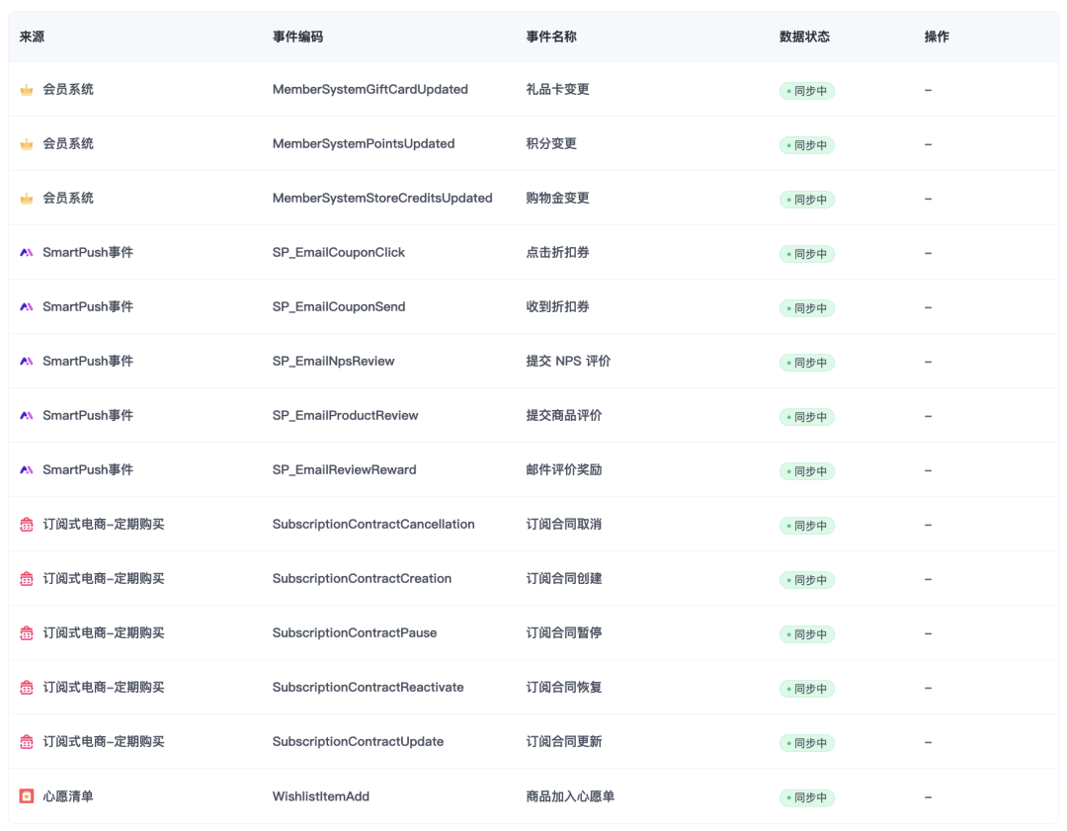
Task: Select the WishlistItemAdd event code
Action: coord(321,796)
